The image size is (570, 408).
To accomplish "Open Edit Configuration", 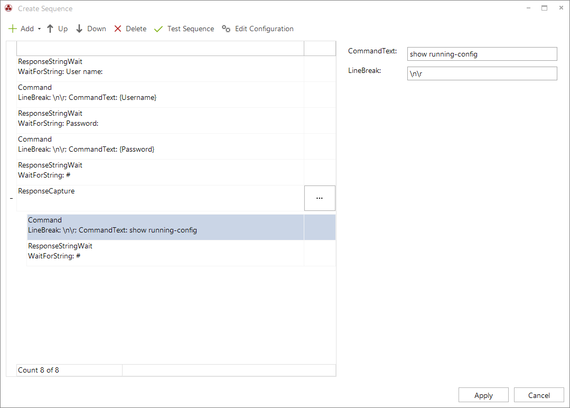I will (258, 29).
